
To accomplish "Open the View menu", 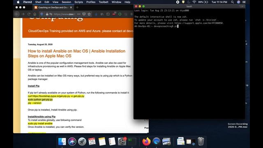I will (55, 2).
